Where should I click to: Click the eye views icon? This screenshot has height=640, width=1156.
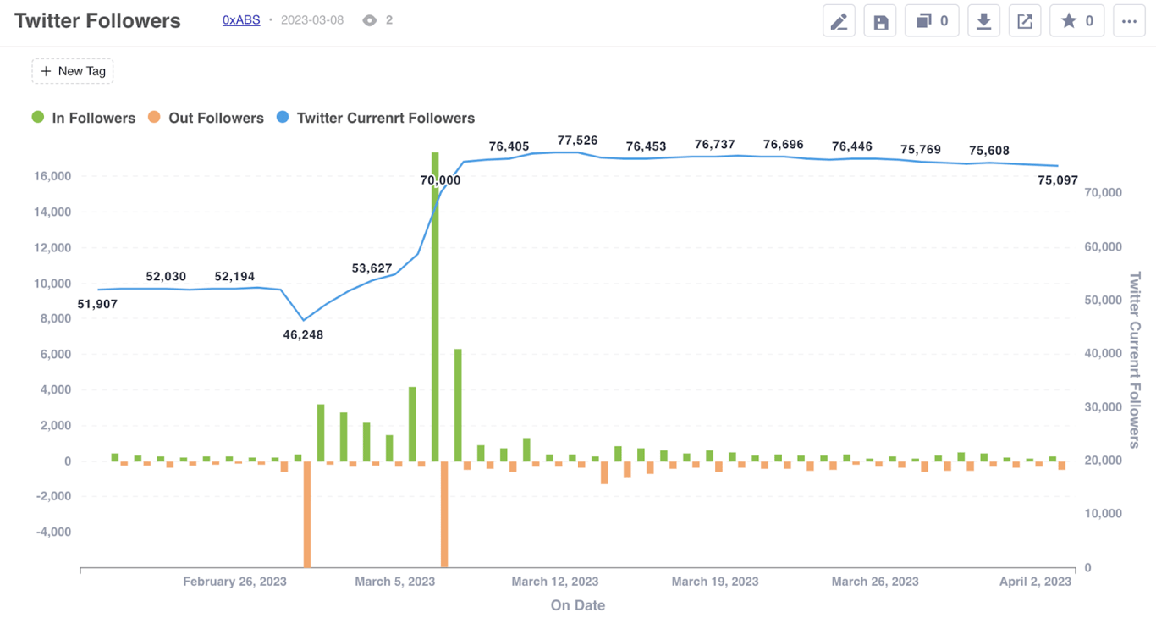coord(369,20)
